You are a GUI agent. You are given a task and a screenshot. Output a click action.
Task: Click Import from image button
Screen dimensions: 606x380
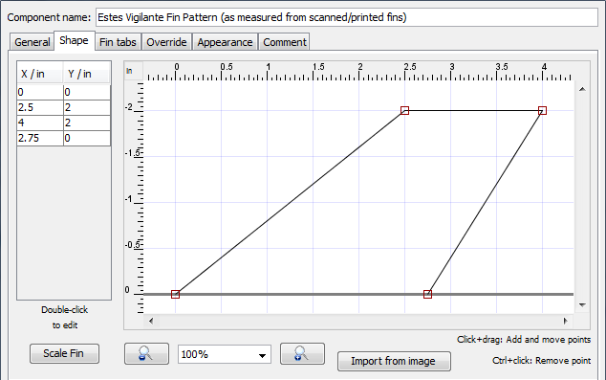(x=394, y=361)
